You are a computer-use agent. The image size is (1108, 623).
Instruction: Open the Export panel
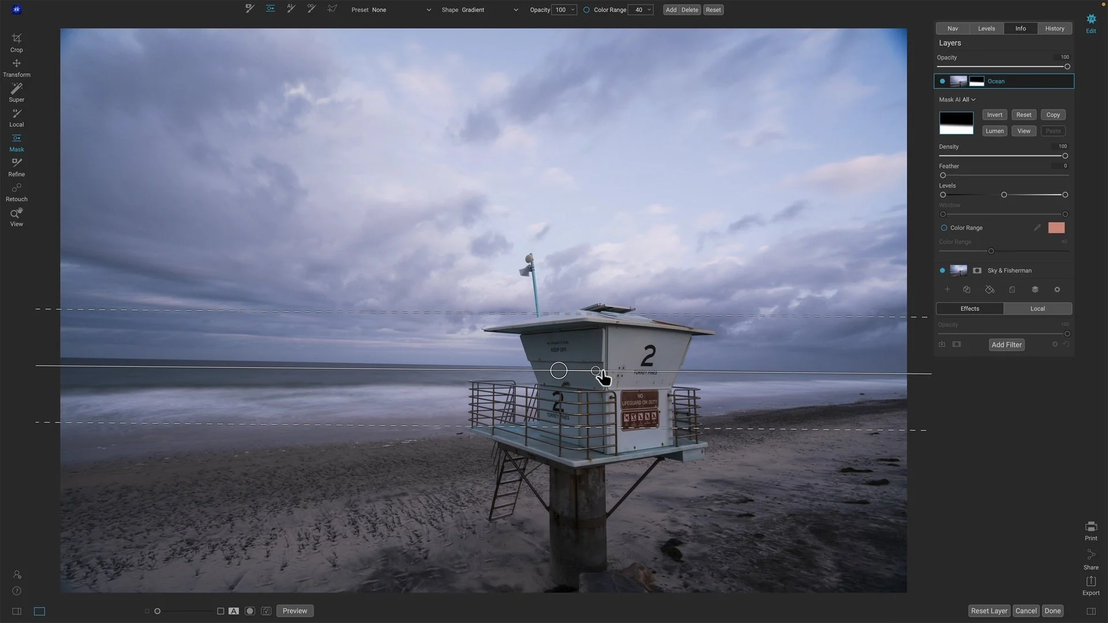pos(1091,586)
